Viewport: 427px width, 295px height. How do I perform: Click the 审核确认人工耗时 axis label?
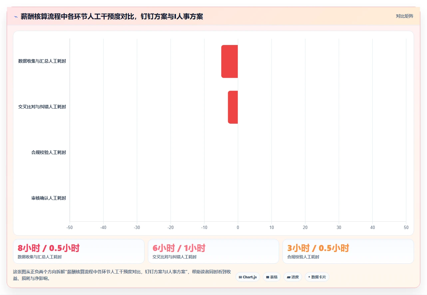[49, 198]
